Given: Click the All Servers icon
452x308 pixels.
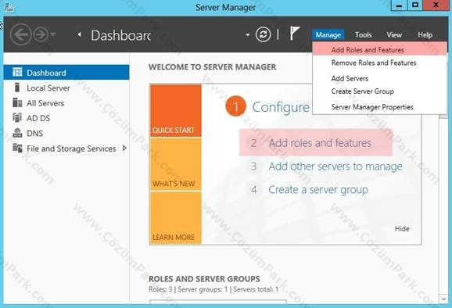Looking at the screenshot, I should tap(17, 102).
